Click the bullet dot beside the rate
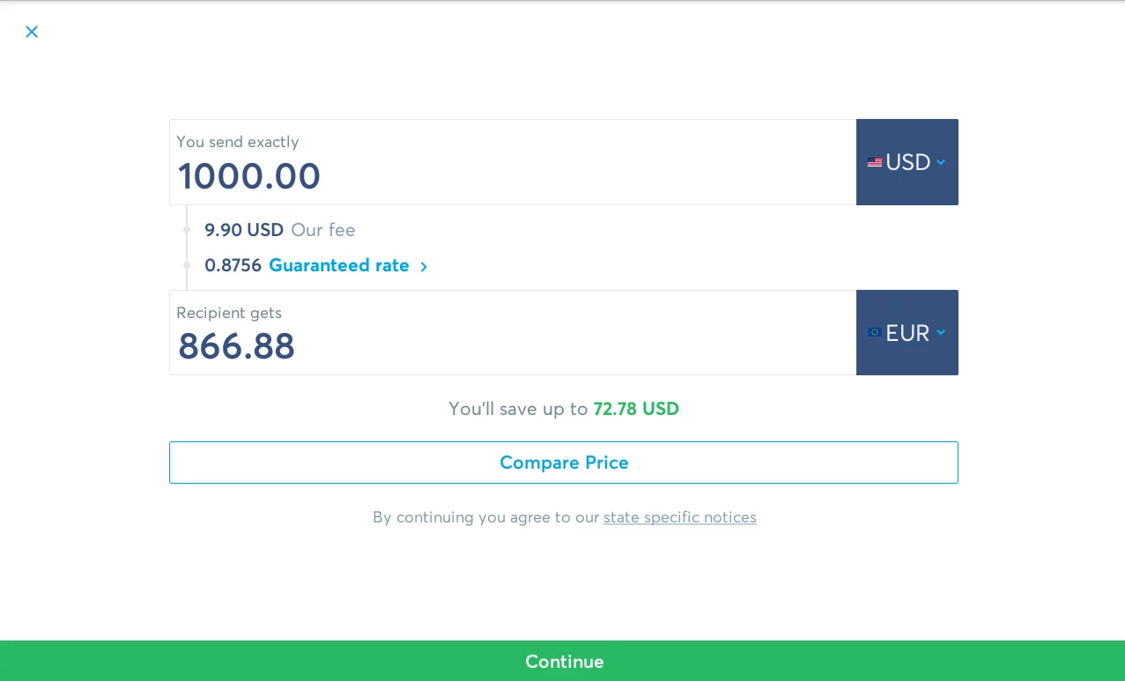1125x681 pixels. click(187, 265)
